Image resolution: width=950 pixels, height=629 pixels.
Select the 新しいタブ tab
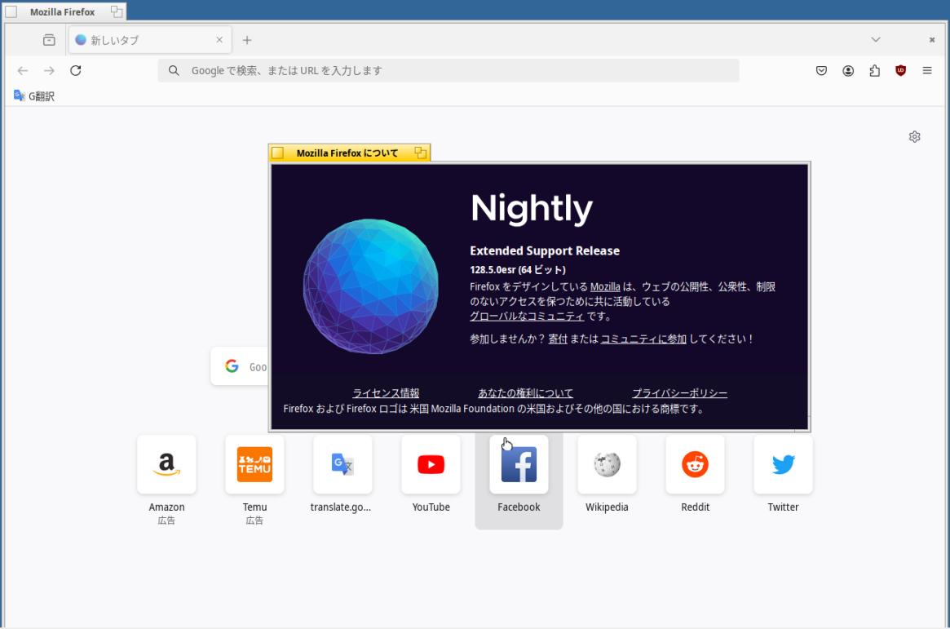(x=150, y=40)
